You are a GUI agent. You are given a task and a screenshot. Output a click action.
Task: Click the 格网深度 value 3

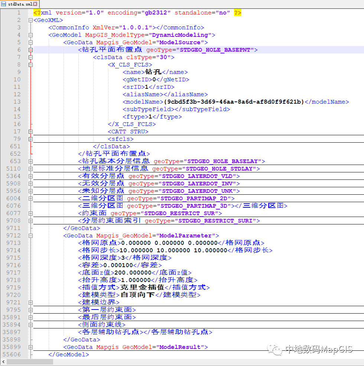pos(123,258)
